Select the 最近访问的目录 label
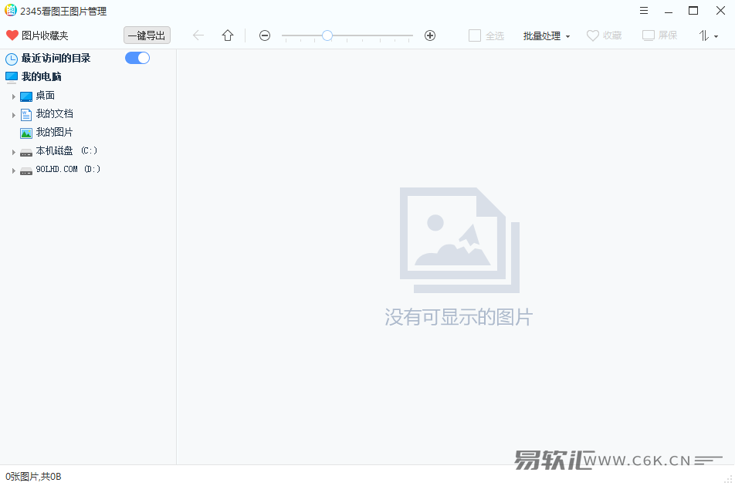Image resolution: width=735 pixels, height=486 pixels. click(x=56, y=58)
